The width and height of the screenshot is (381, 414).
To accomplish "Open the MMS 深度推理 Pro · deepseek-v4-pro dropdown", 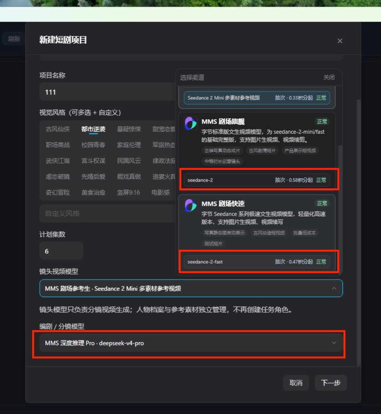I will (x=191, y=343).
